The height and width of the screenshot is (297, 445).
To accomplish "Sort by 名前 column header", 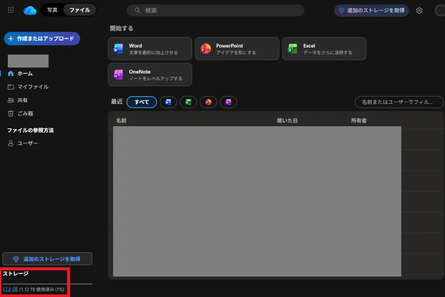I will [x=121, y=121].
